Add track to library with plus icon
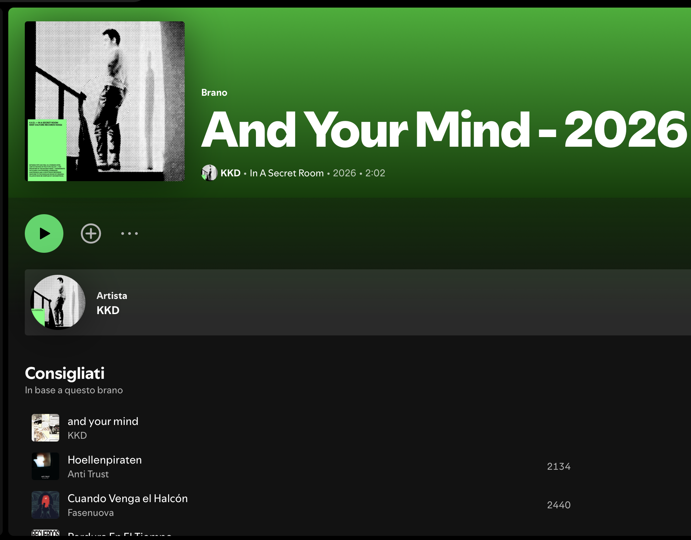This screenshot has height=540, width=691. (x=91, y=233)
